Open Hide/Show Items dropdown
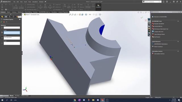 pyautogui.click(x=90, y=14)
